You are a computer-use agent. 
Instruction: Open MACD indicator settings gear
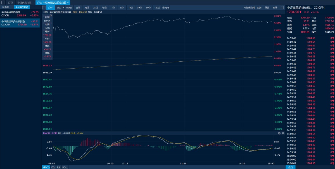tap(283, 133)
